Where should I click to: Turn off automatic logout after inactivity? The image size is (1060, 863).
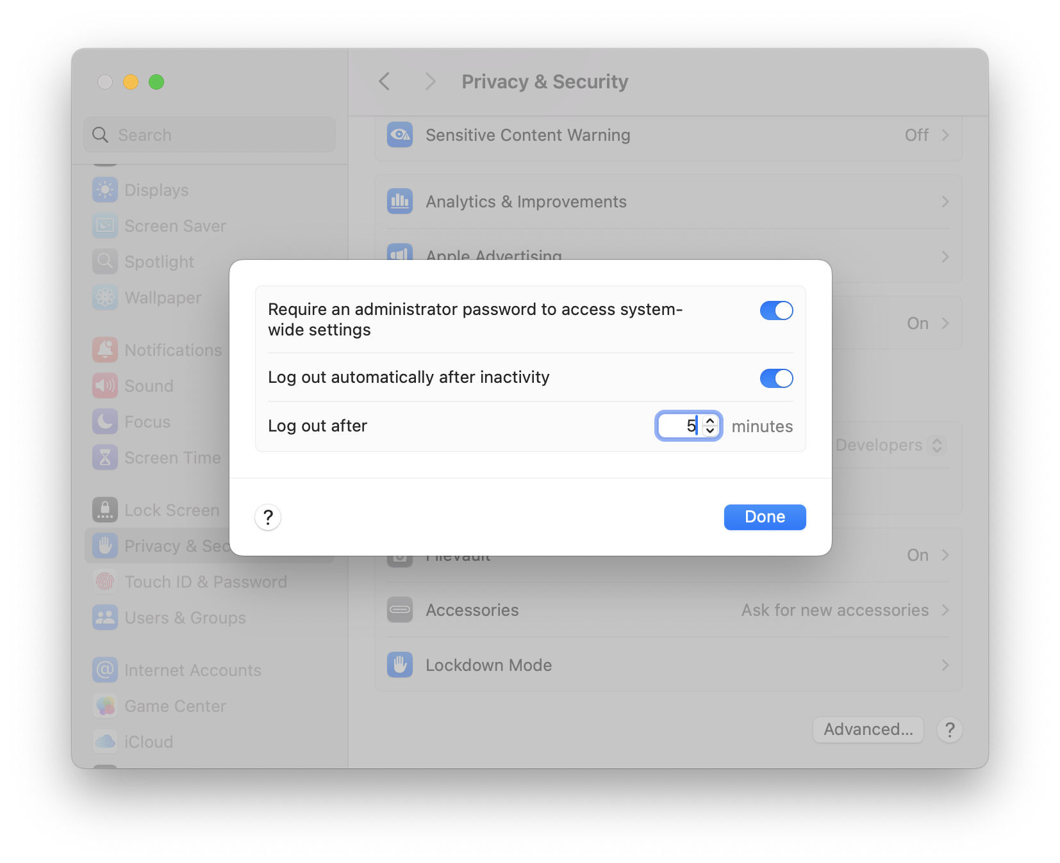pyautogui.click(x=776, y=378)
